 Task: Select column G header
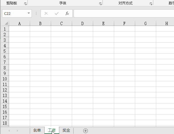point(145,23)
